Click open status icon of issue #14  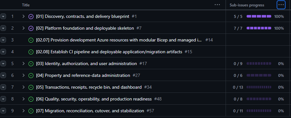[x=31, y=40]
